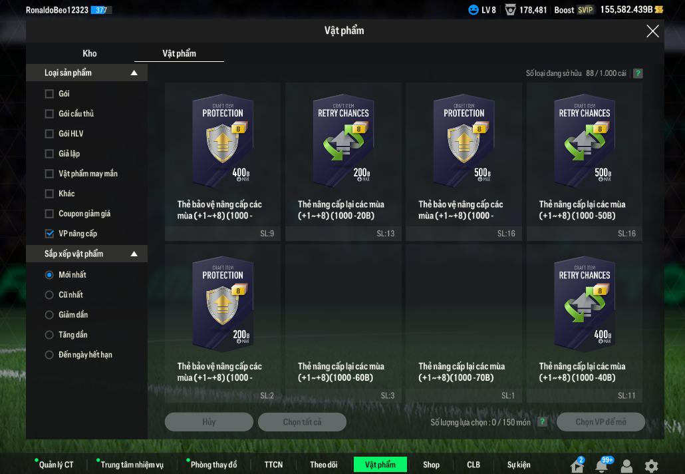Enable the Gói cầu thủ checkbox
The width and height of the screenshot is (685, 474).
[x=49, y=114]
